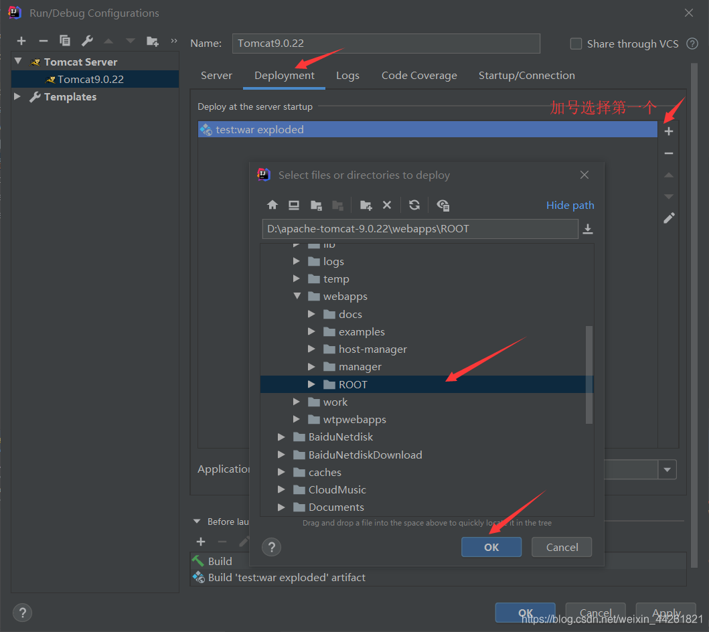Select test:war exploded deployment entry
The image size is (709, 632).
[428, 129]
